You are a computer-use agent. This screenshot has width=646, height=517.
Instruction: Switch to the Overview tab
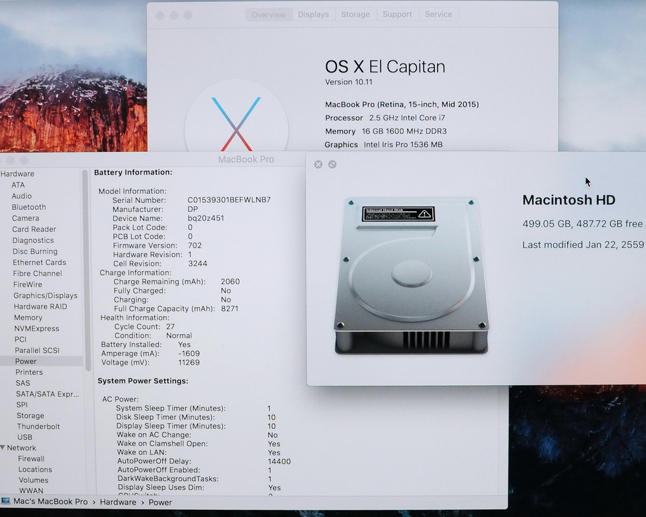[x=269, y=14]
